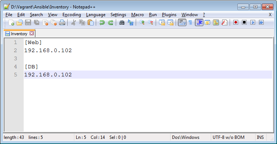This screenshot has width=277, height=144.
Task: Open the Search menu
Action: click(x=36, y=15)
